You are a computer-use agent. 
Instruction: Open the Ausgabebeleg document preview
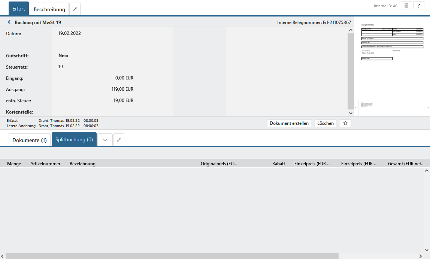tap(392, 56)
